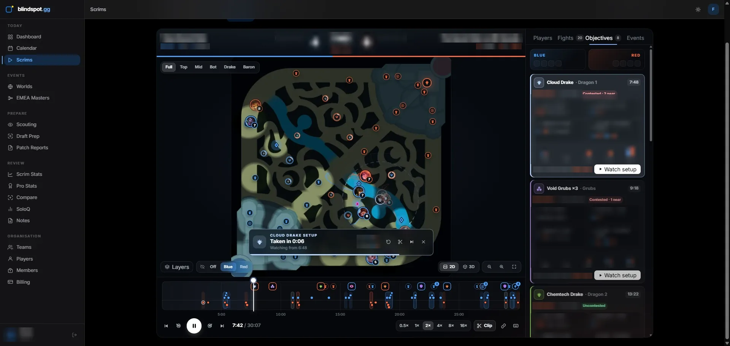Click the blindspot.gg logo

tap(28, 9)
